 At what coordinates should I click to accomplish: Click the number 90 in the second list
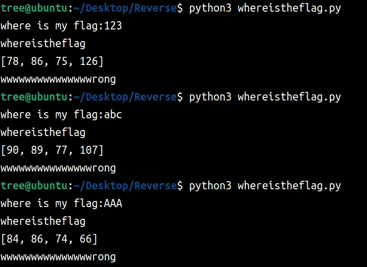13,150
